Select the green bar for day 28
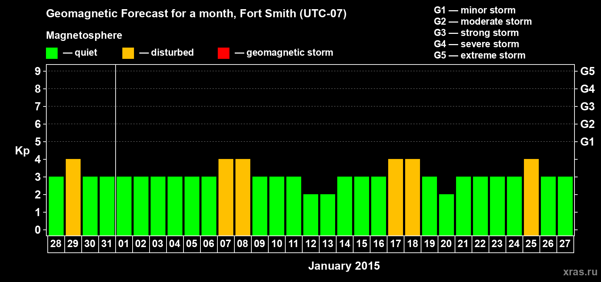Screen dimensions: 601x282 pyautogui.click(x=56, y=206)
